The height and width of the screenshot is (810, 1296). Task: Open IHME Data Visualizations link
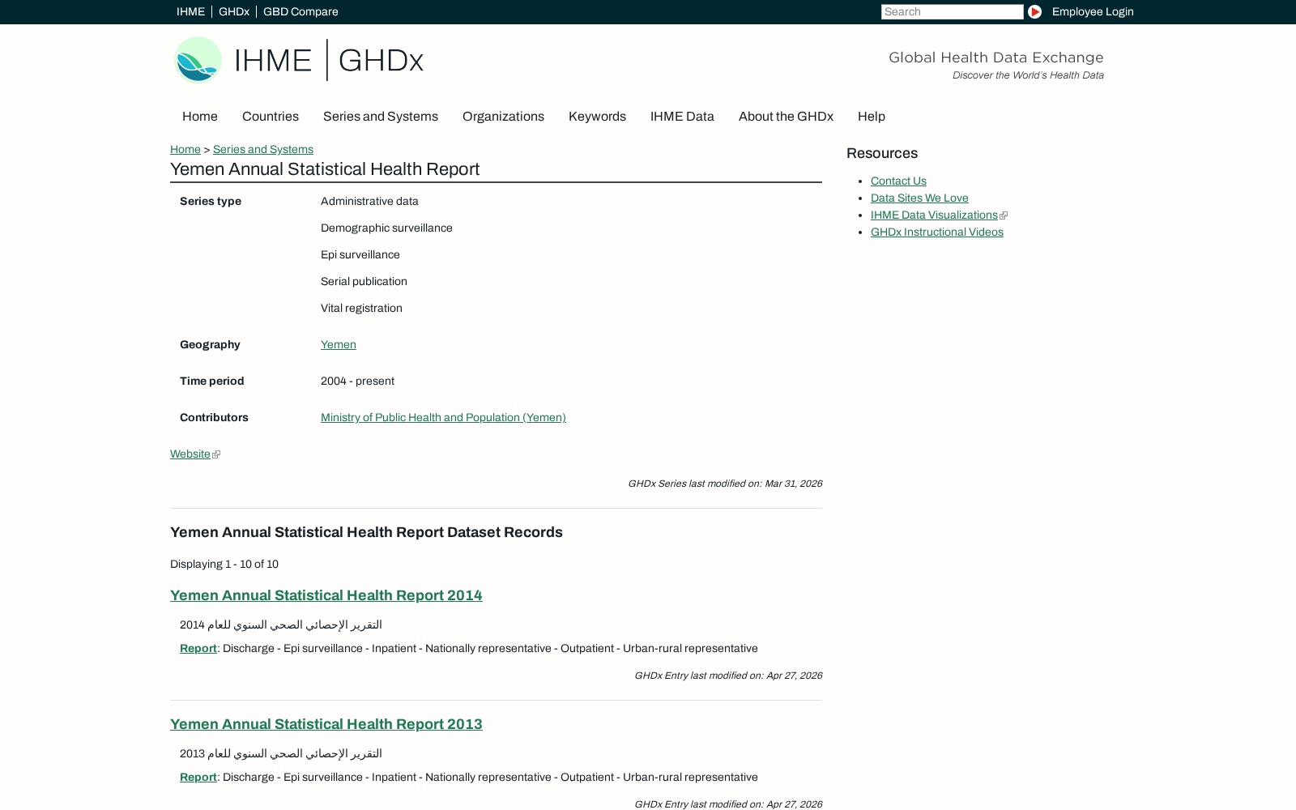(x=934, y=215)
